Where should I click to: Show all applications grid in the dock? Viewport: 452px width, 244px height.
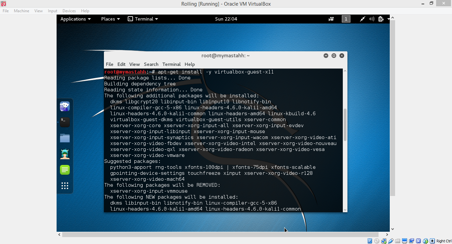point(65,186)
